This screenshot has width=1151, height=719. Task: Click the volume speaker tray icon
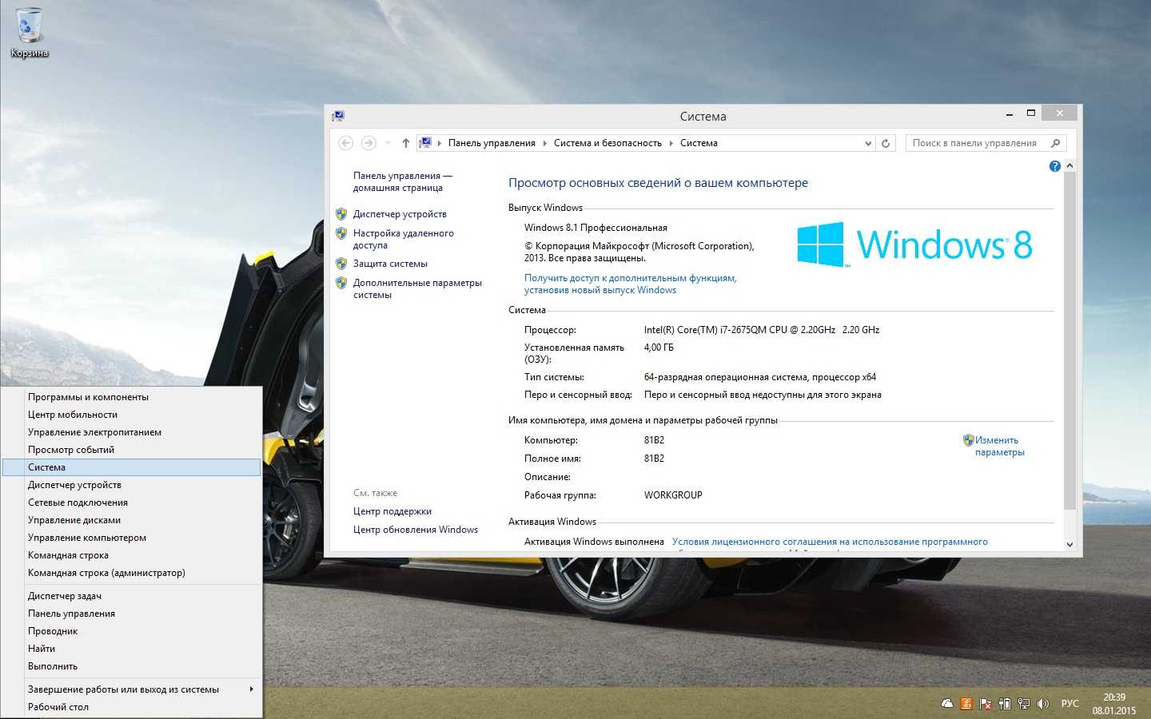(1042, 704)
